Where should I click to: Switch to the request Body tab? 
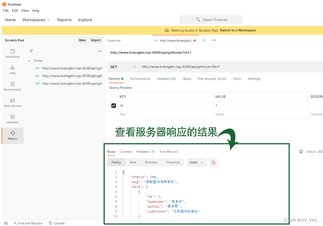coord(187,79)
